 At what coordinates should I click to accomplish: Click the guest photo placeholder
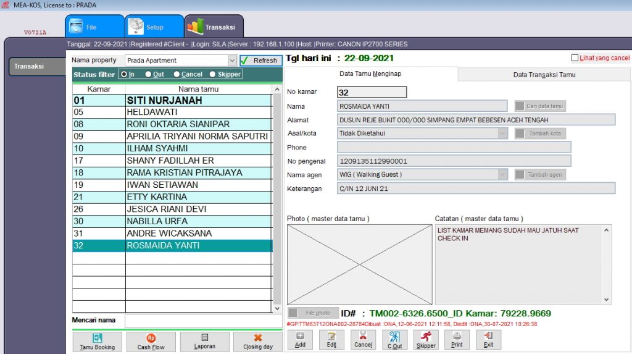360,264
